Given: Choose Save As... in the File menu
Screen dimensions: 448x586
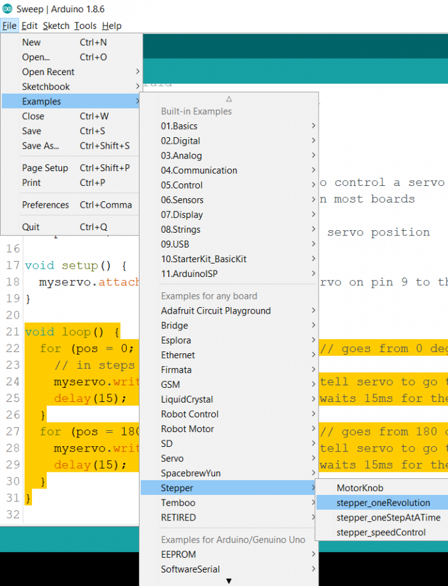Looking at the screenshot, I should coord(71,146).
